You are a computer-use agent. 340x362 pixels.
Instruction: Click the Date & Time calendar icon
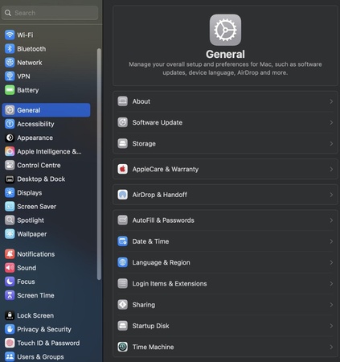123,241
